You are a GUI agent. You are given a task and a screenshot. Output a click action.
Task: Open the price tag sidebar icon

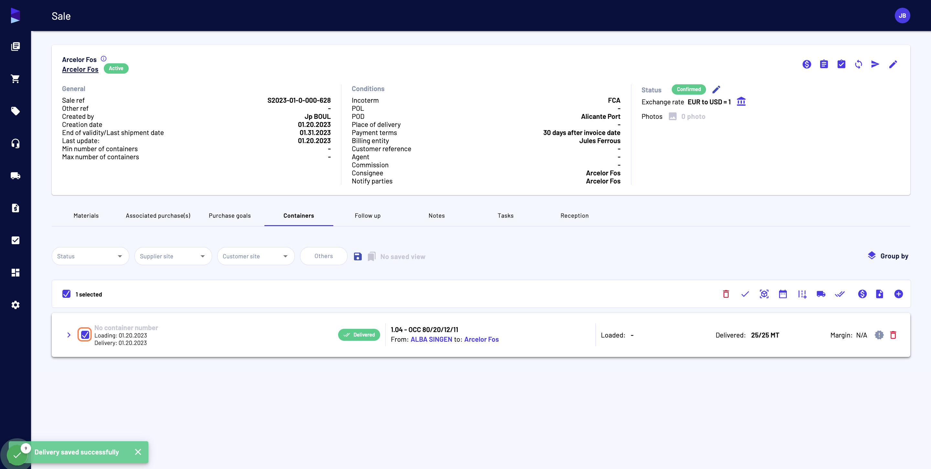15,111
